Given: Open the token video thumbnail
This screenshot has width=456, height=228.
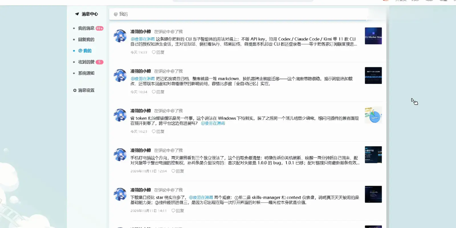Looking at the screenshot, I should [x=373, y=115].
